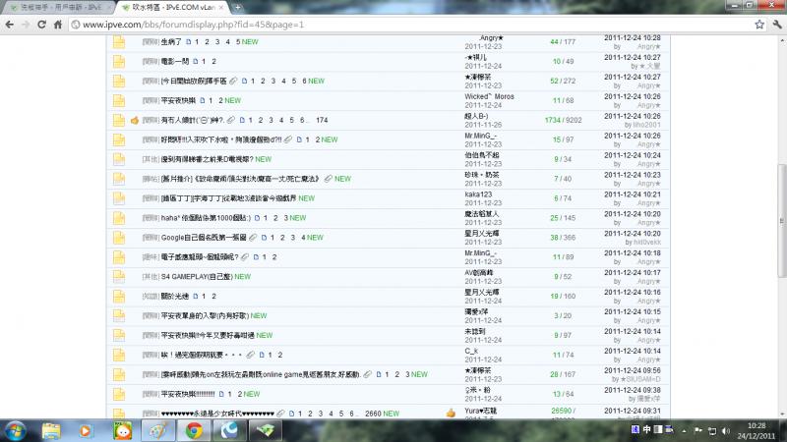The width and height of the screenshot is (787, 442).
Task: Click the Chrome icon in the taskbar
Action: pyautogui.click(x=194, y=429)
